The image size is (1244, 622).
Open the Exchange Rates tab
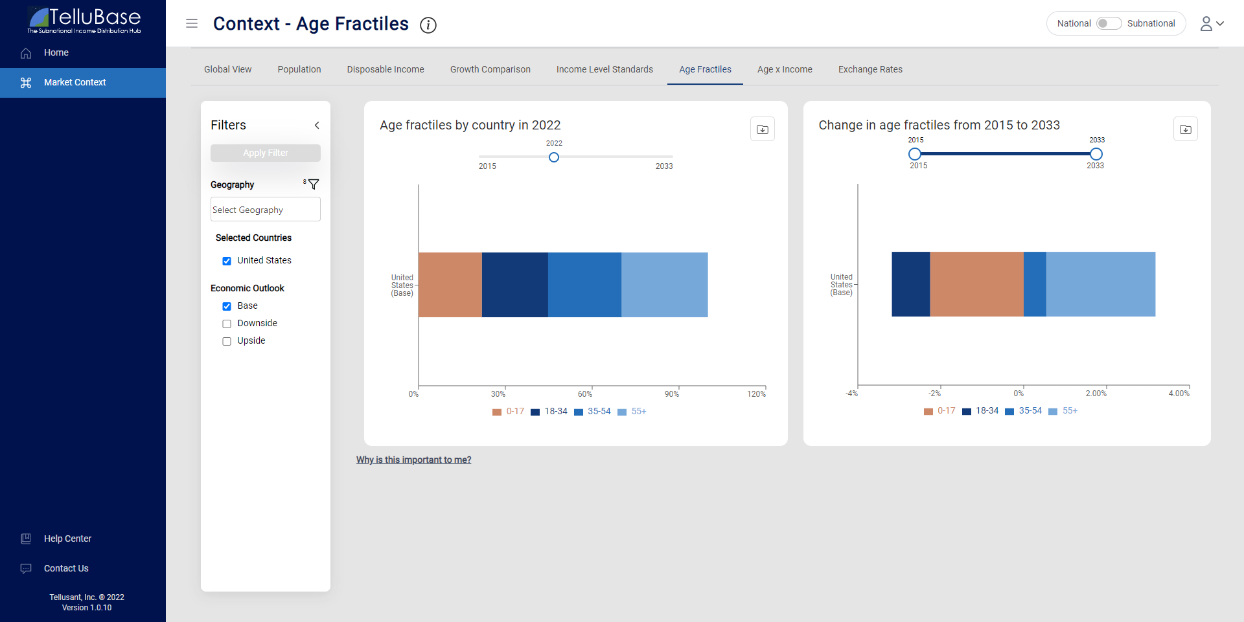[x=870, y=69]
